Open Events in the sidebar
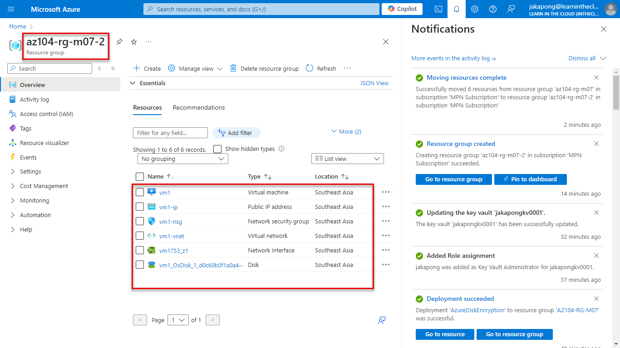Screen dimensions: 620x348 coord(28,157)
